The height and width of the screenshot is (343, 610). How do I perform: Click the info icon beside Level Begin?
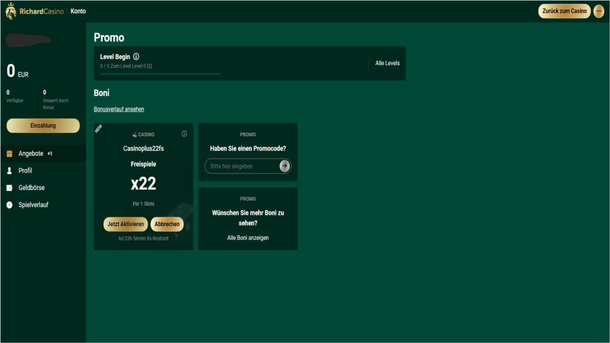click(136, 57)
